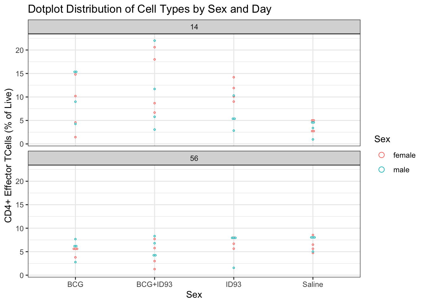The image size is (425, 304).
Task: Click the female legend circle marker
Action: coord(381,155)
